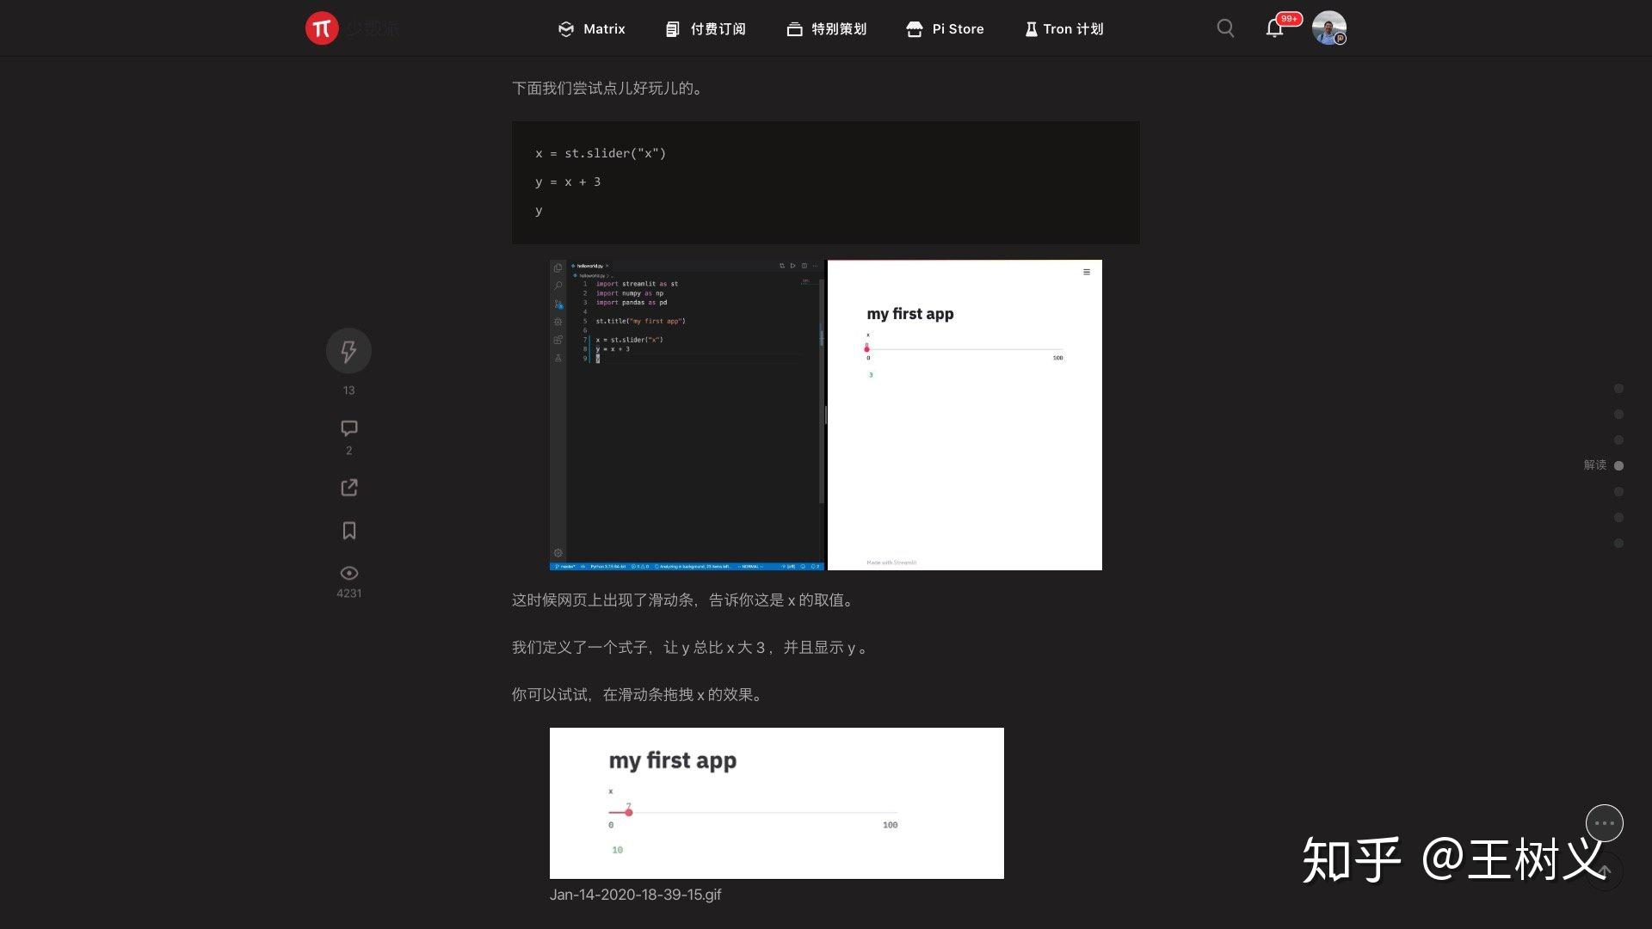The height and width of the screenshot is (929, 1652).
Task: Click the user avatar picture
Action: [x=1328, y=28]
